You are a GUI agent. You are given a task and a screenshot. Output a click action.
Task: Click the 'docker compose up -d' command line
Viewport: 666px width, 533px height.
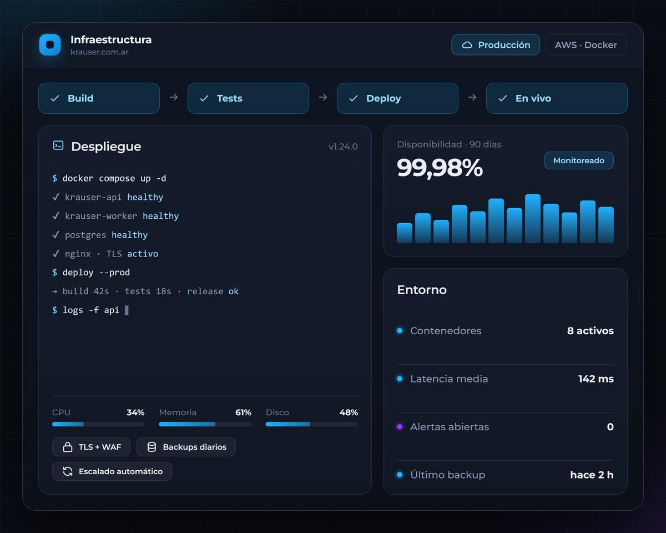[109, 178]
